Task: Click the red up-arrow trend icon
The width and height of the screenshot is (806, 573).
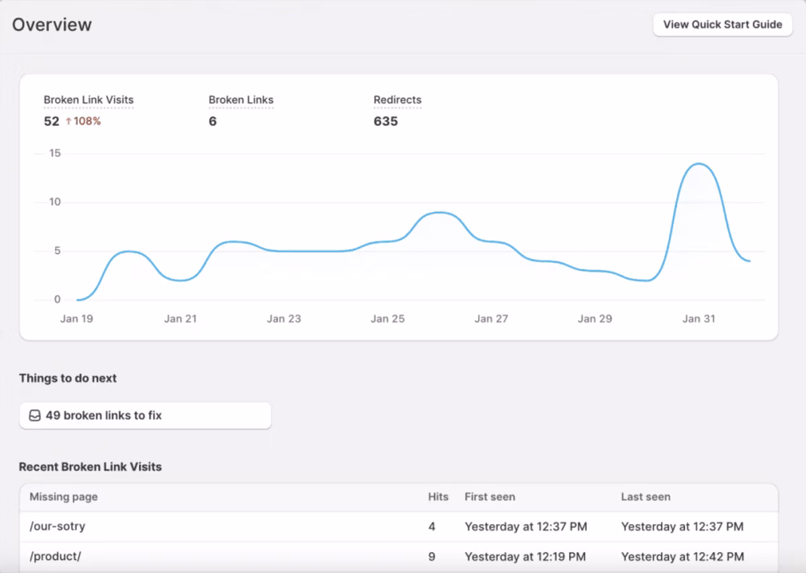Action: pyautogui.click(x=68, y=121)
